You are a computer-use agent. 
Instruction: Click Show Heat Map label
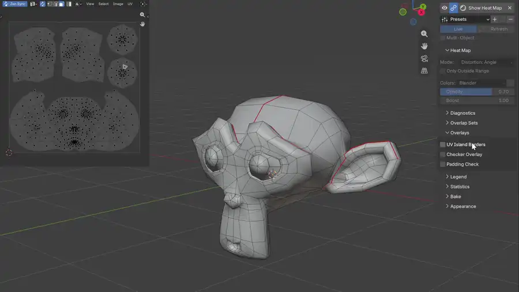coord(485,8)
